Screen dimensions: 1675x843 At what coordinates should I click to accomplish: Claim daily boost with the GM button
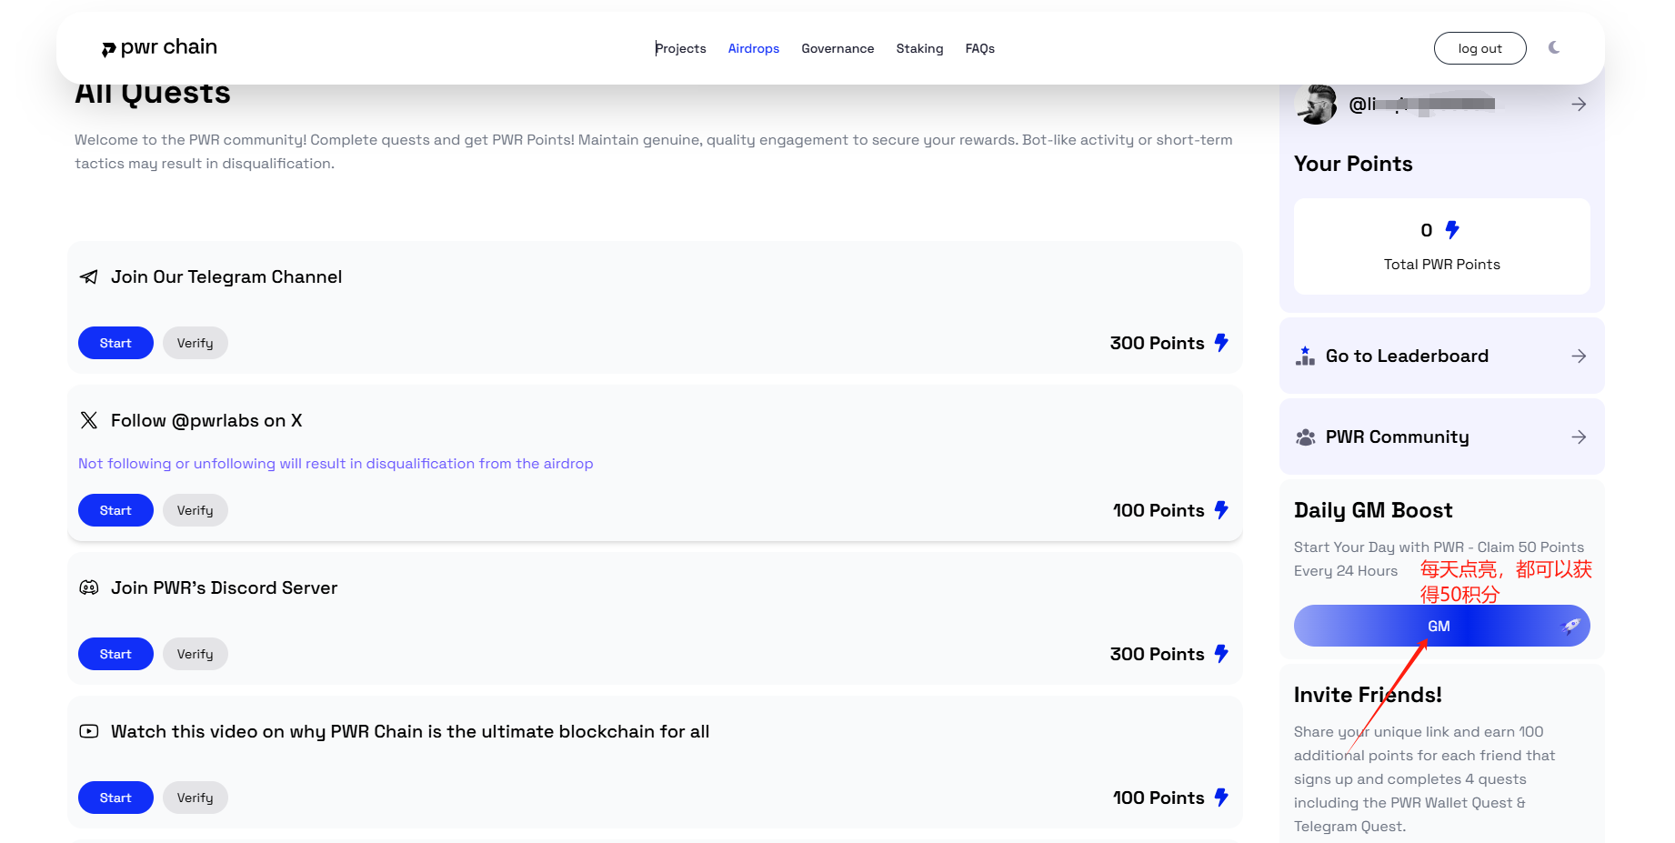tap(1441, 626)
